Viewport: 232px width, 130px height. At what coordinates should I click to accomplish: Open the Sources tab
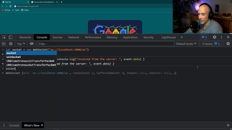click(57, 37)
